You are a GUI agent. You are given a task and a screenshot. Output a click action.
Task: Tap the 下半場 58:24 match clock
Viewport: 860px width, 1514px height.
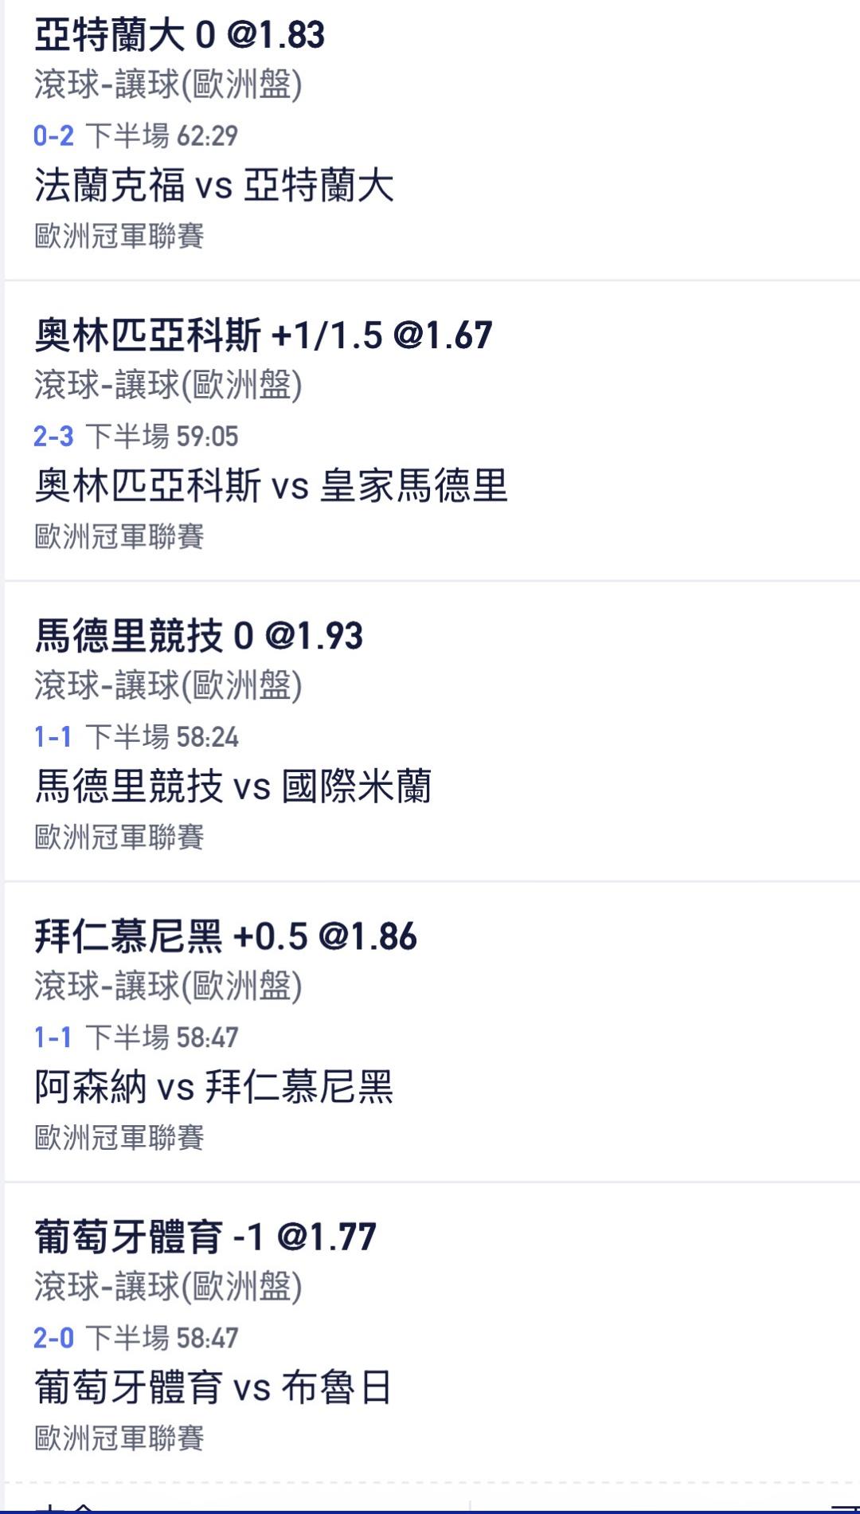point(162,737)
